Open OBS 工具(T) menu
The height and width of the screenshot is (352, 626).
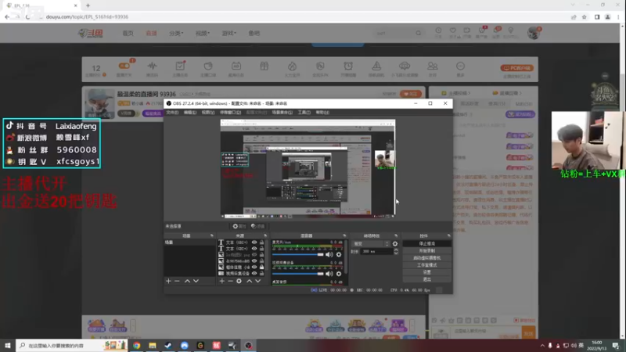coord(304,113)
